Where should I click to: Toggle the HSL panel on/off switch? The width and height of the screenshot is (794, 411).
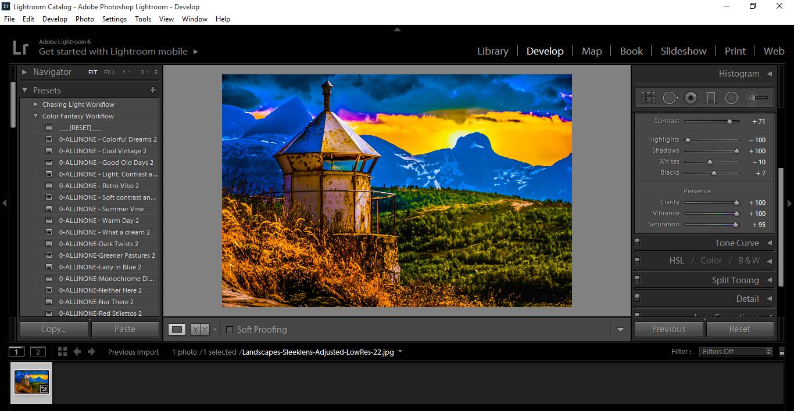tap(638, 260)
